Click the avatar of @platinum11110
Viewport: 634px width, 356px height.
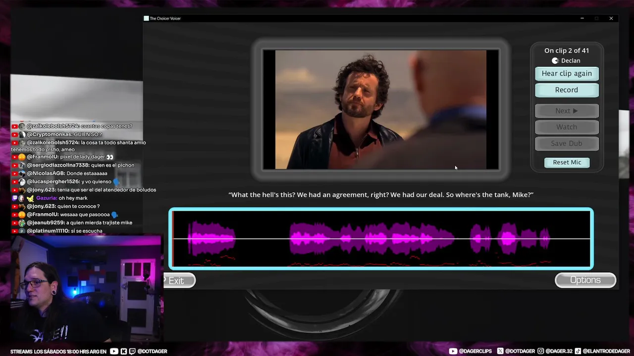pos(22,231)
